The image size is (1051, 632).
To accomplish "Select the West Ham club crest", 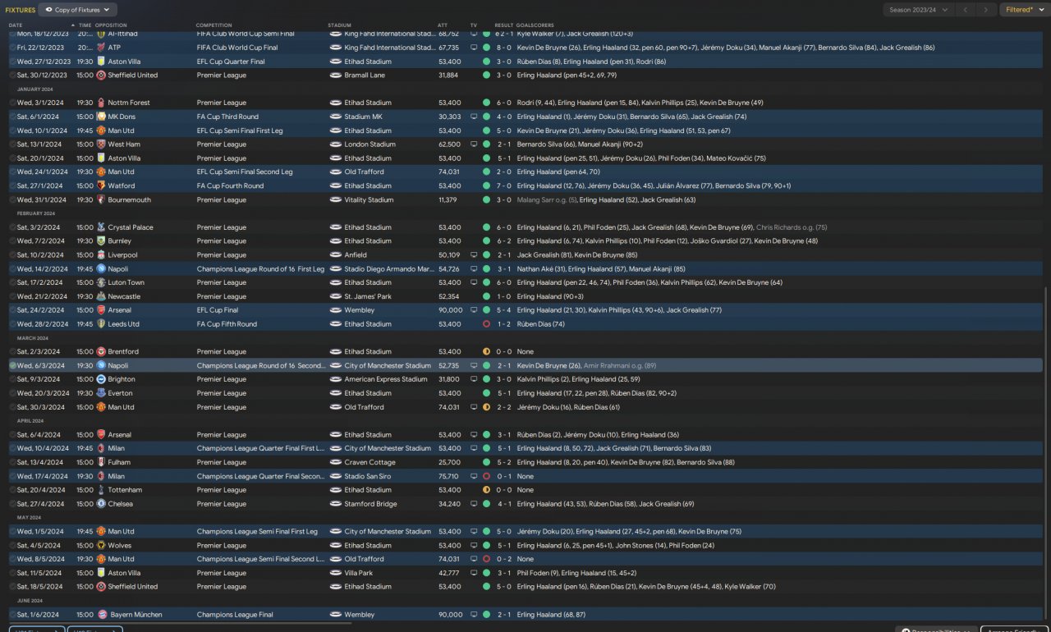I will click(101, 144).
